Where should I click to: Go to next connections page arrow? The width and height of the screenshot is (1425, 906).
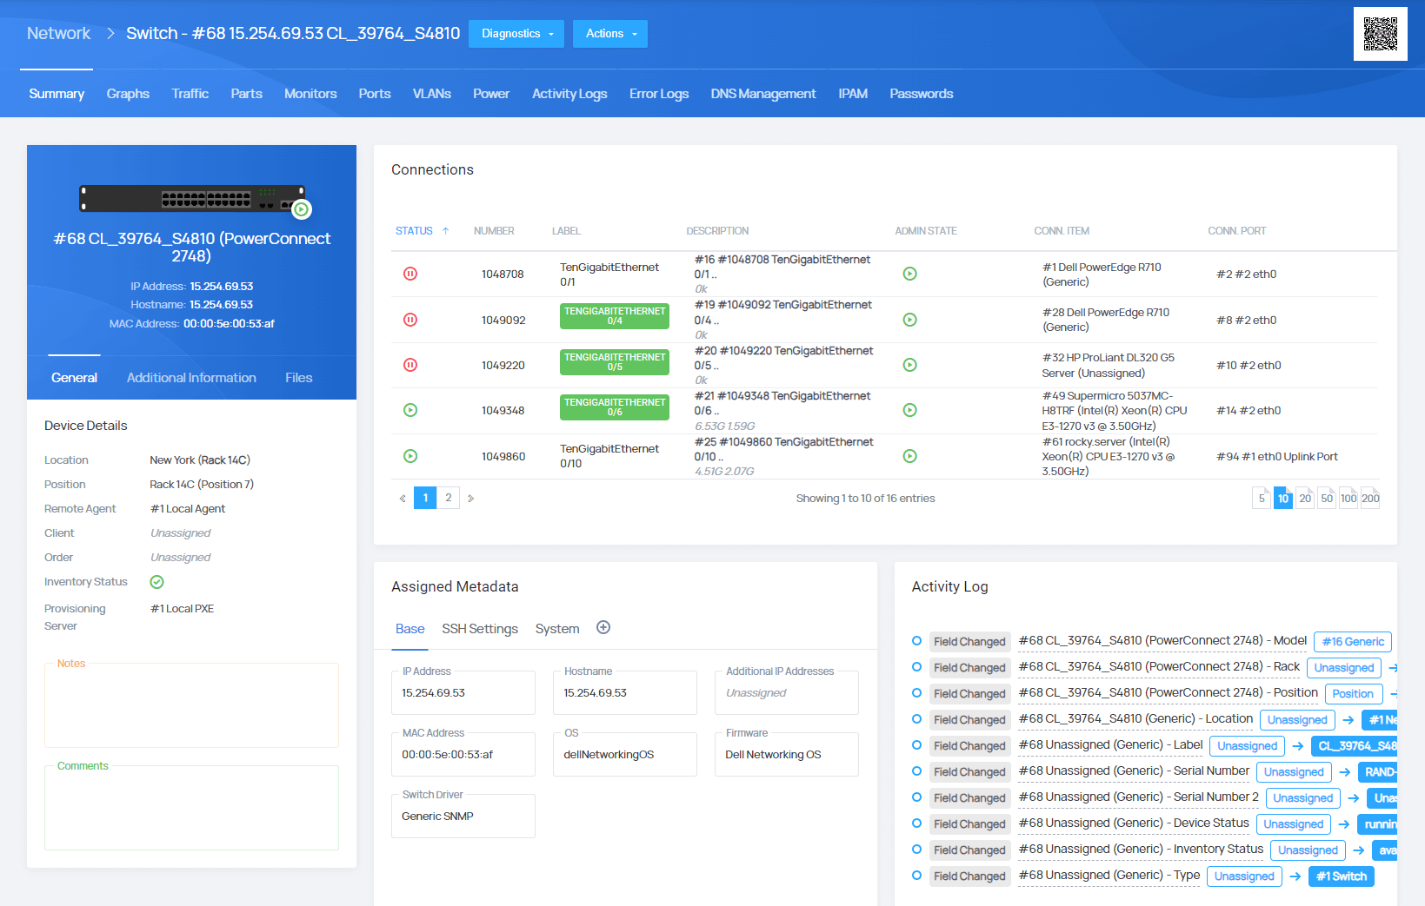tap(470, 499)
